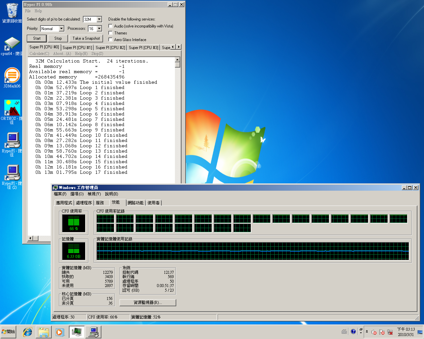Open Hyper PI Help menu
This screenshot has width=424, height=339.
[38, 11]
